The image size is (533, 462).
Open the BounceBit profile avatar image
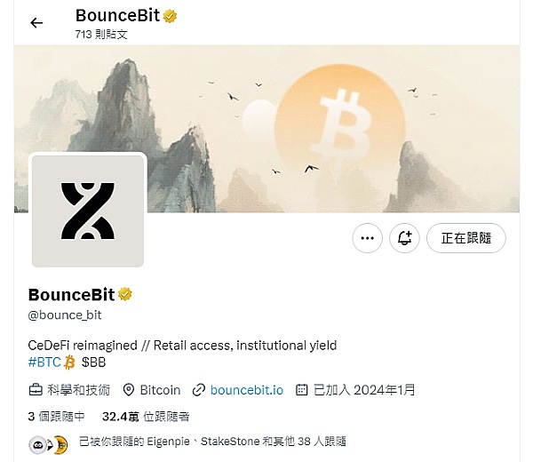[x=88, y=211]
